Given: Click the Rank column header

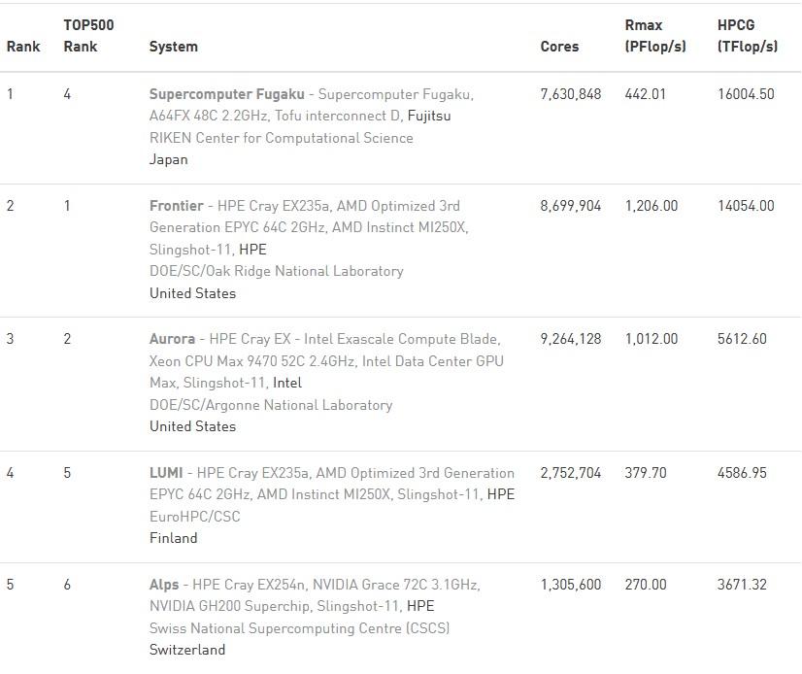Looking at the screenshot, I should (23, 46).
